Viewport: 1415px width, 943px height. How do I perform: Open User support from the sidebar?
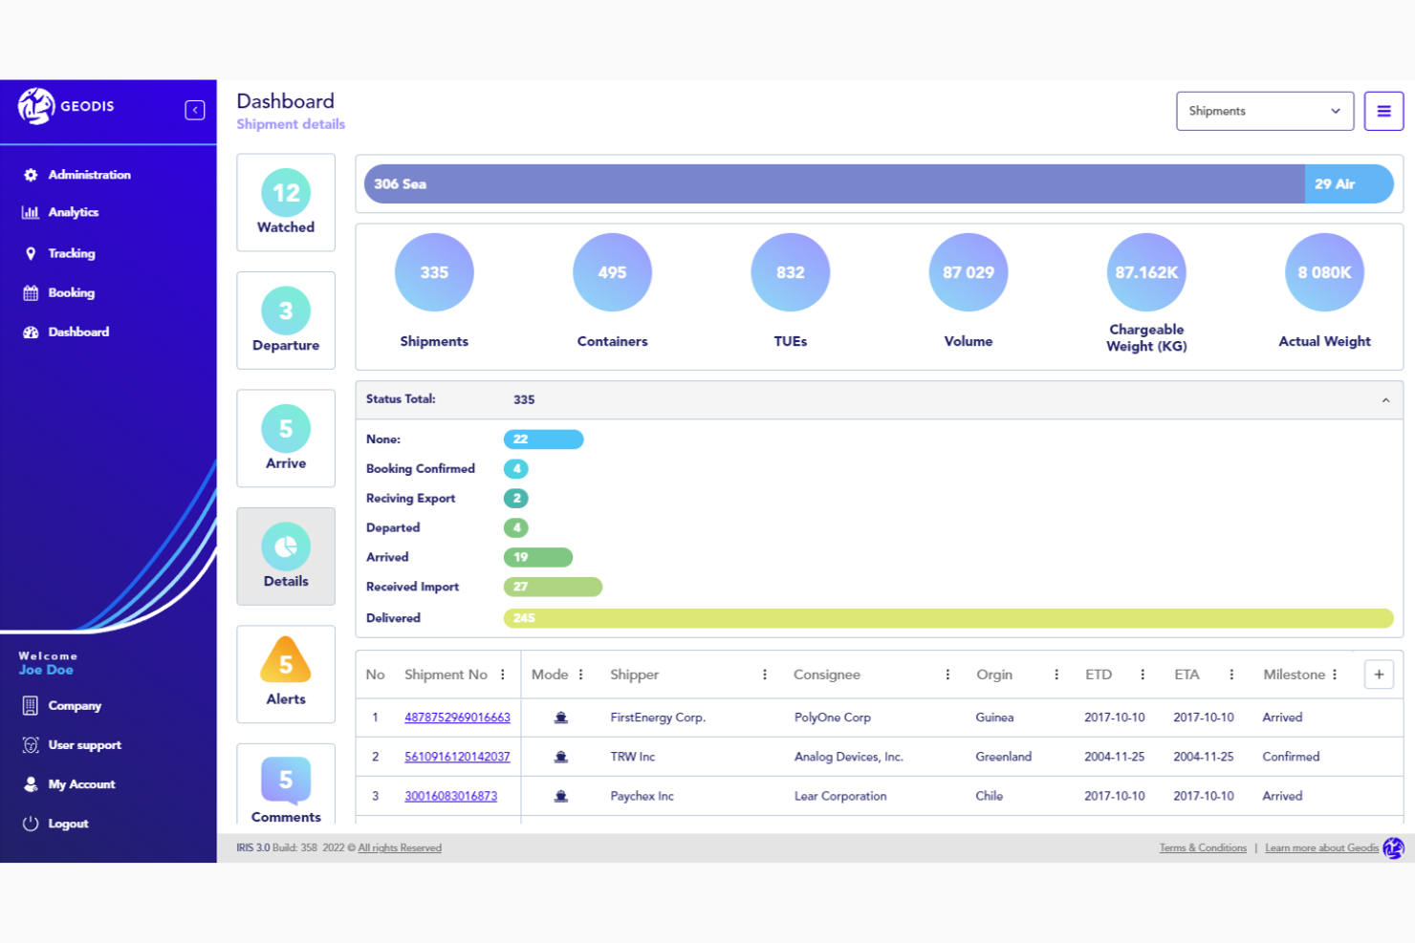84,744
